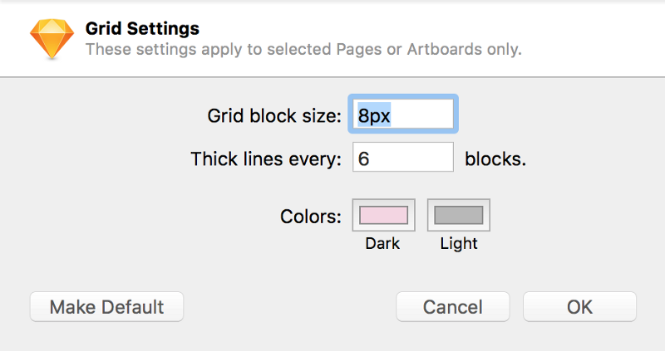Cancel the Grid Settings dialog
The height and width of the screenshot is (351, 665).
point(452,306)
